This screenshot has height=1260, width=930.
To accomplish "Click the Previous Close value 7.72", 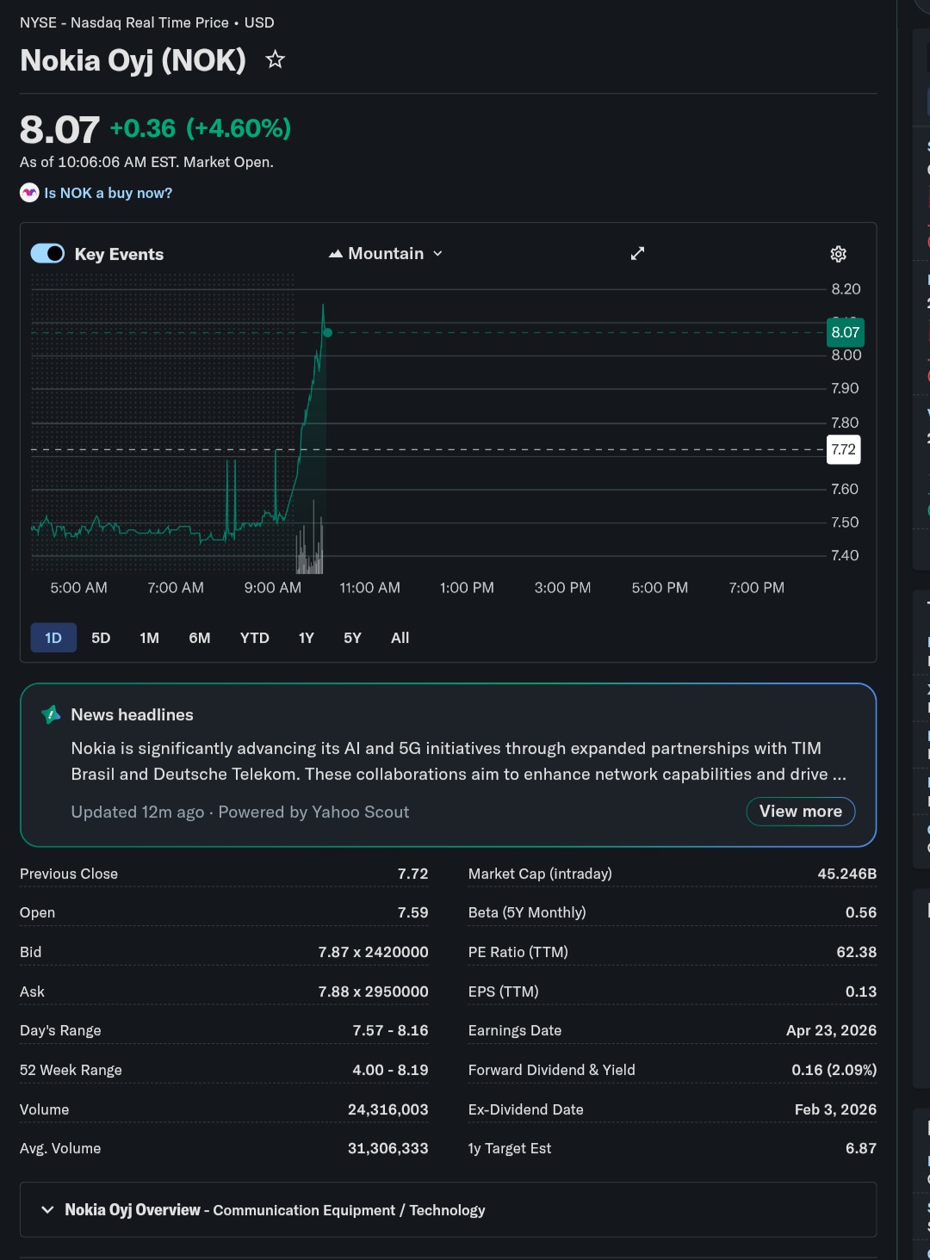I will (x=412, y=874).
